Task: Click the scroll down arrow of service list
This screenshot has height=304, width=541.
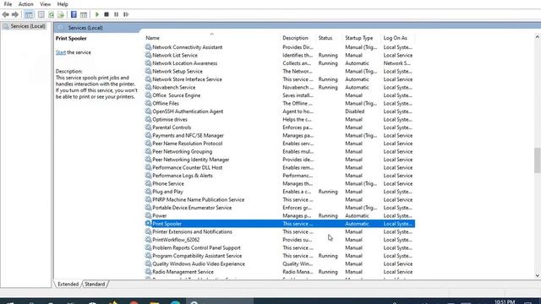Action: click(x=538, y=275)
